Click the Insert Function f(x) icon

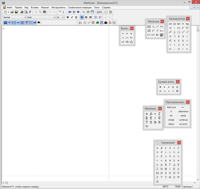pyautogui.click(x=70, y=12)
